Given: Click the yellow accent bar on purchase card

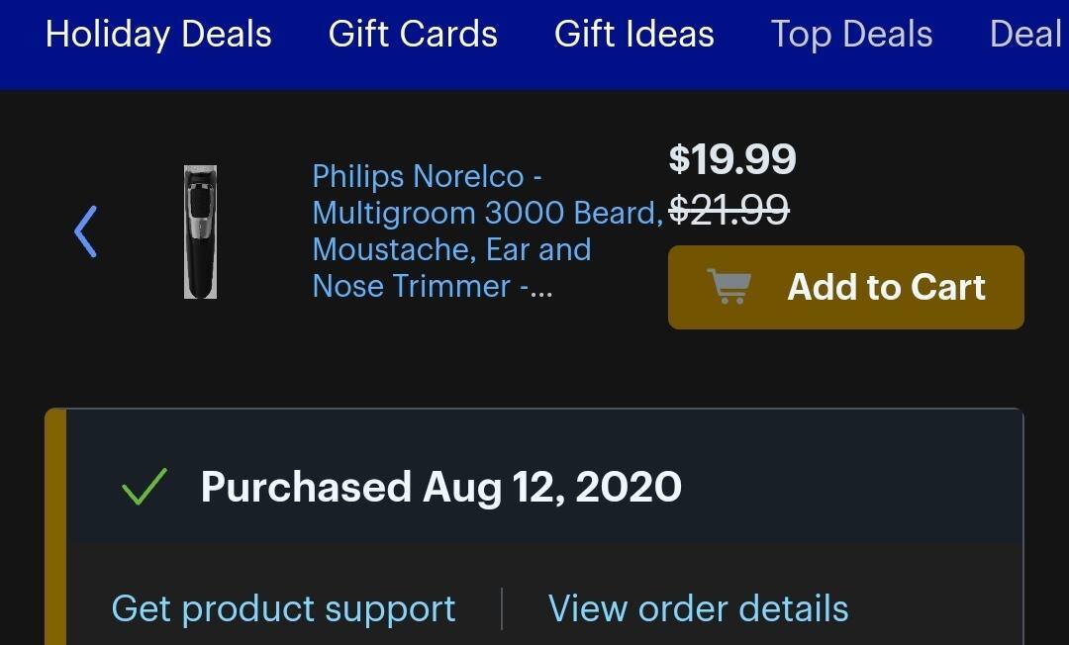Looking at the screenshot, I should (55, 524).
